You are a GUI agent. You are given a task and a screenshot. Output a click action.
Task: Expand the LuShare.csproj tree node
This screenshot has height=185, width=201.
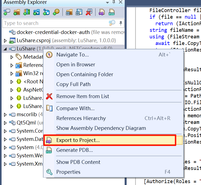click(x=5, y=41)
